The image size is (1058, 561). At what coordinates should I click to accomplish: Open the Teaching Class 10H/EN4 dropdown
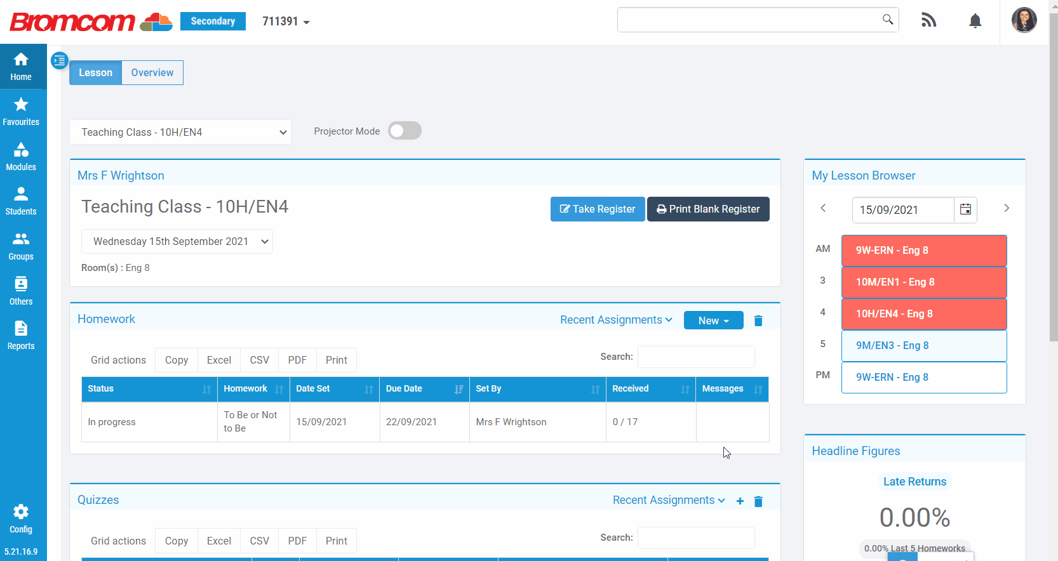click(180, 132)
